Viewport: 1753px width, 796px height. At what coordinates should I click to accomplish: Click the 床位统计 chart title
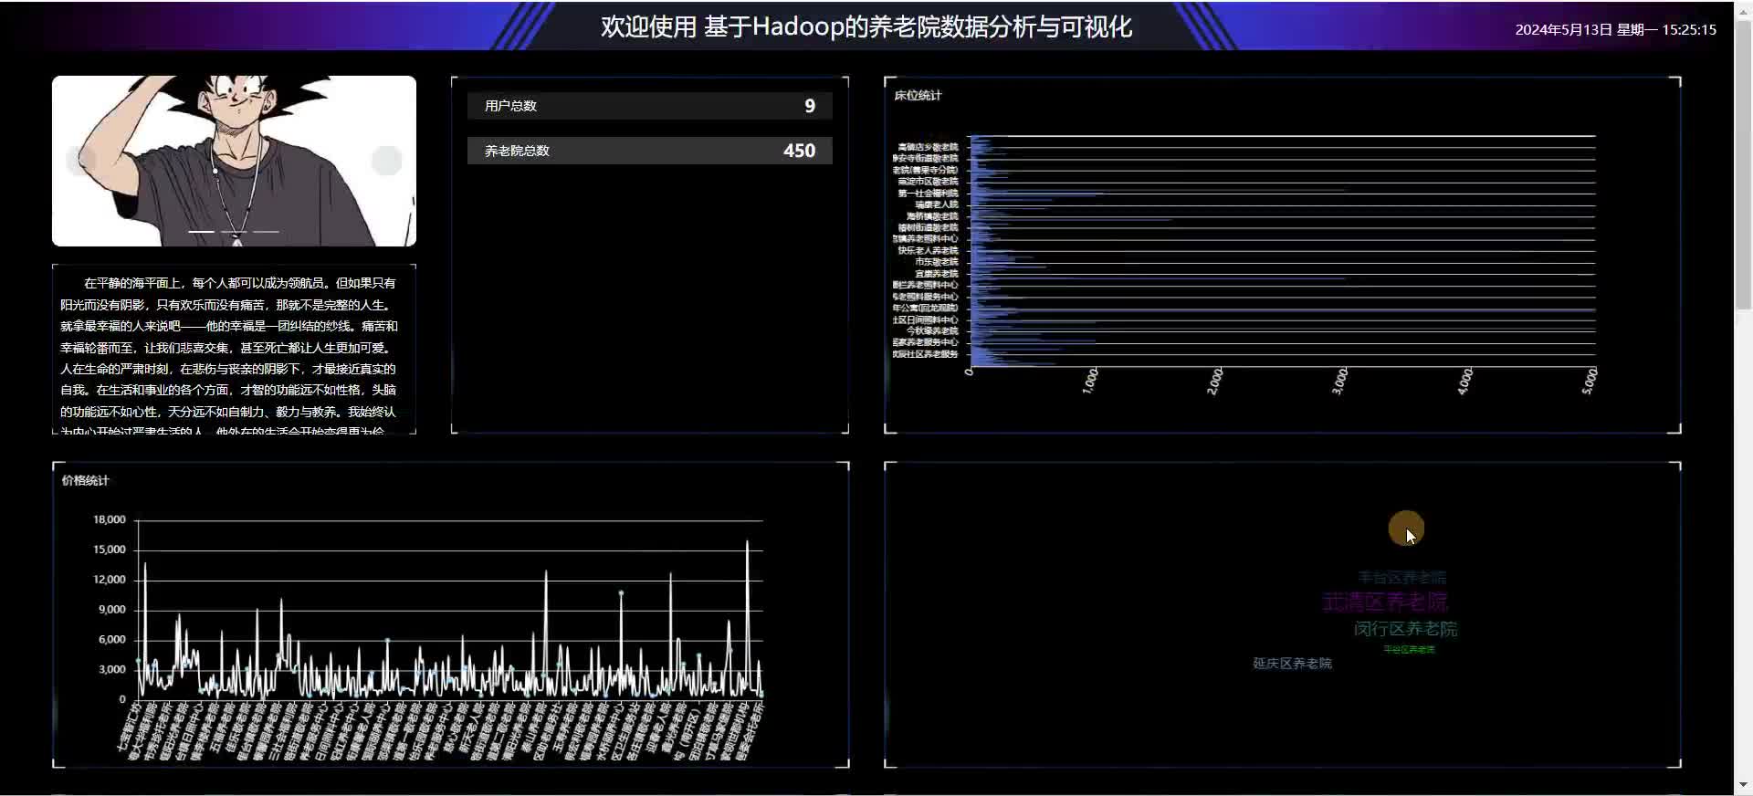coord(918,95)
